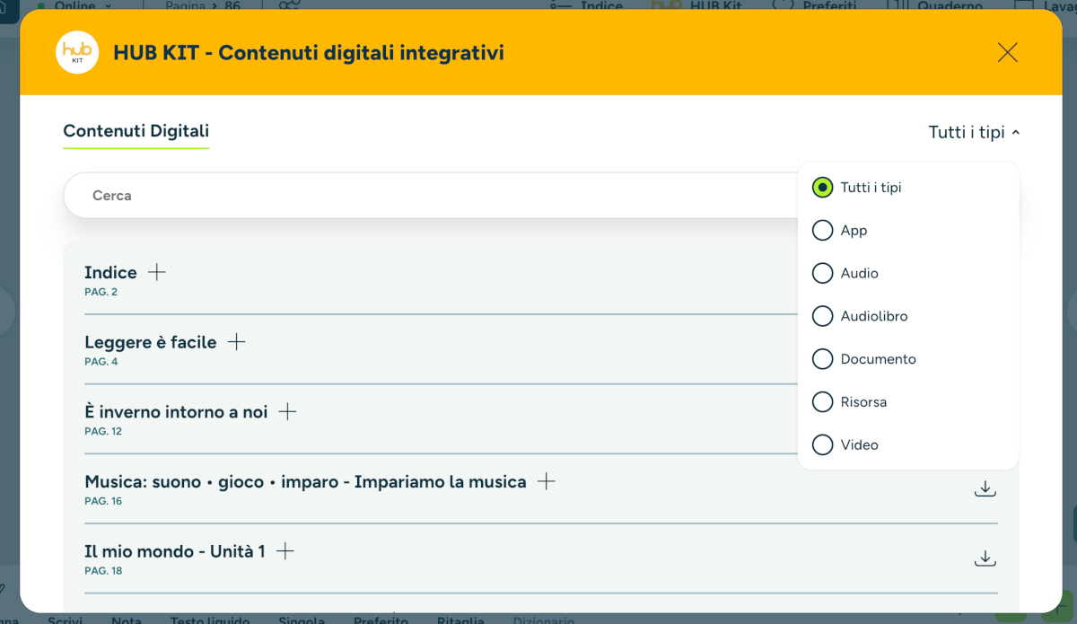The image size is (1077, 624).
Task: Click the PAG. 12 page label
Action: coord(103,431)
